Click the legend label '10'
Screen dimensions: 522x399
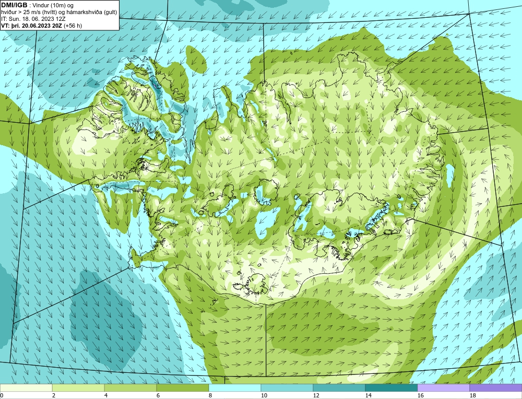click(264, 395)
